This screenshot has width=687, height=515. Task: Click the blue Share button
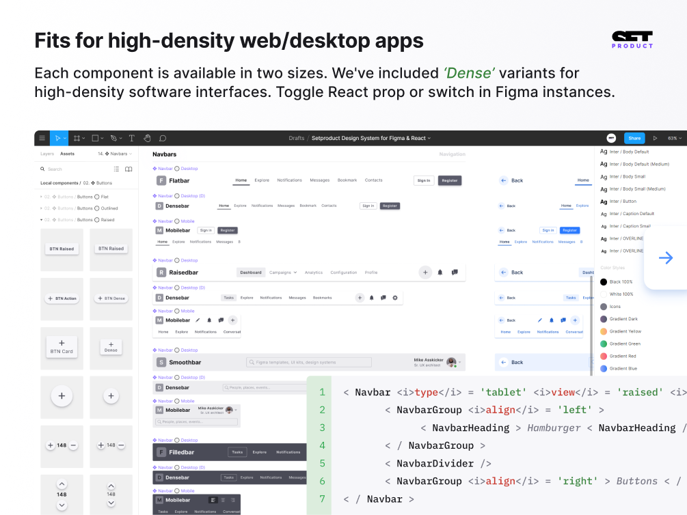pos(634,138)
